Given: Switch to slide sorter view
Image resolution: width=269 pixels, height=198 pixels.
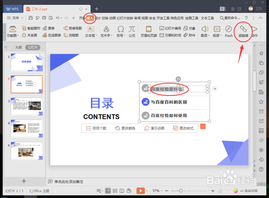Looking at the screenshot, I should pyautogui.click(x=115, y=191).
